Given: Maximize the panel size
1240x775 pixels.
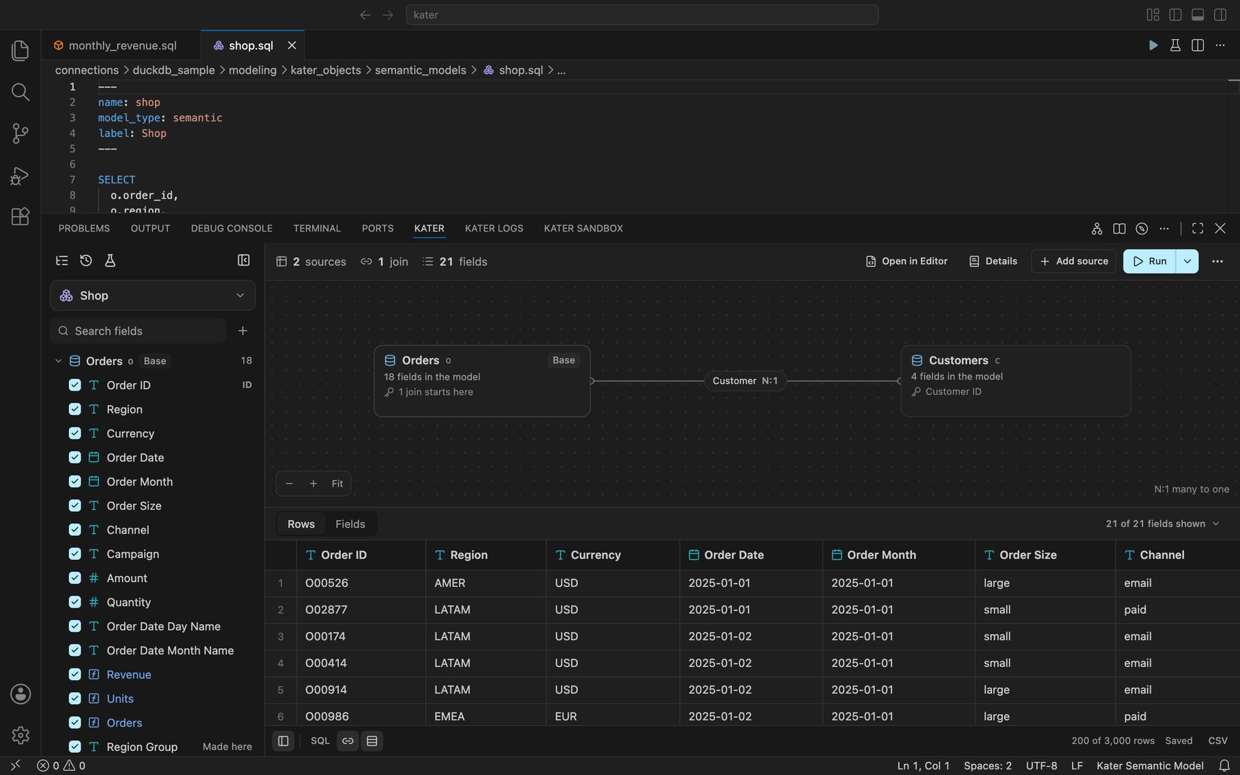Looking at the screenshot, I should click(1197, 228).
